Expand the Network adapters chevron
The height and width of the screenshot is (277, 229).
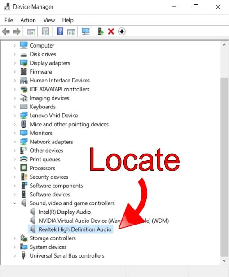(15, 142)
